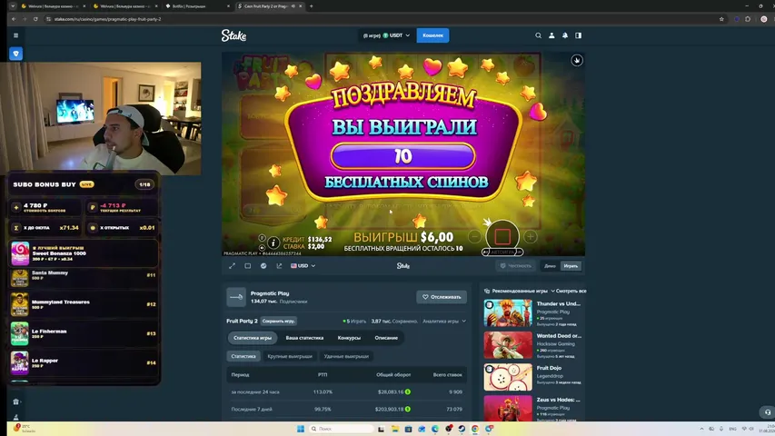Pop out the game window icon
The height and width of the screenshot is (436, 775).
pyautogui.click(x=279, y=266)
